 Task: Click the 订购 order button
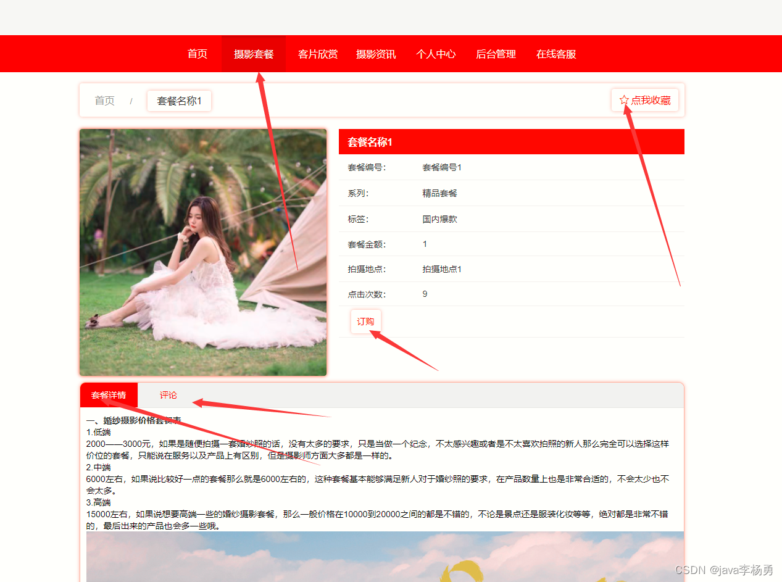366,322
